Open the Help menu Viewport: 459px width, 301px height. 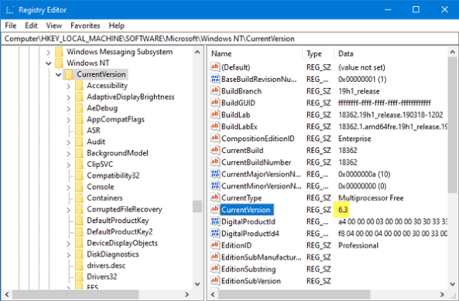(x=117, y=26)
